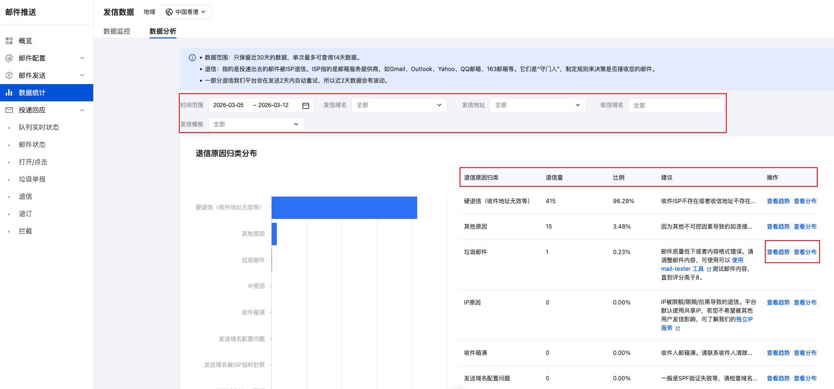
Task: Click 查看分布 for 硬退信 row
Action: (x=805, y=201)
